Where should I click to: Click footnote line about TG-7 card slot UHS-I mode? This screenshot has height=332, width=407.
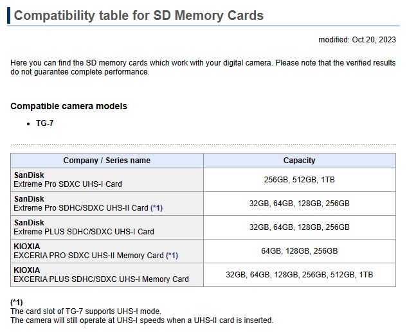86,311
